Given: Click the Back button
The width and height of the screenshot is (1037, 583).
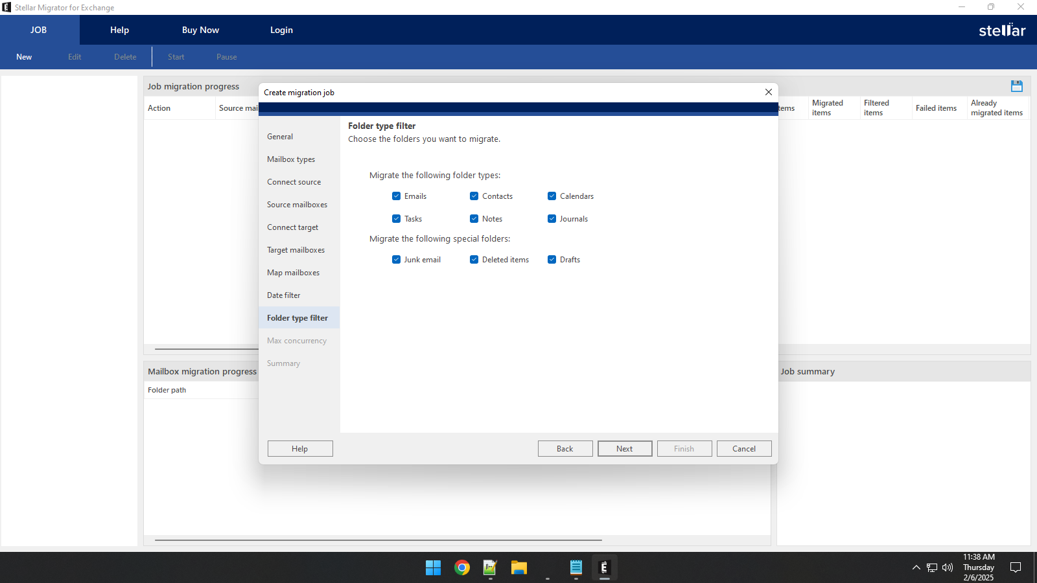Looking at the screenshot, I should tap(565, 449).
